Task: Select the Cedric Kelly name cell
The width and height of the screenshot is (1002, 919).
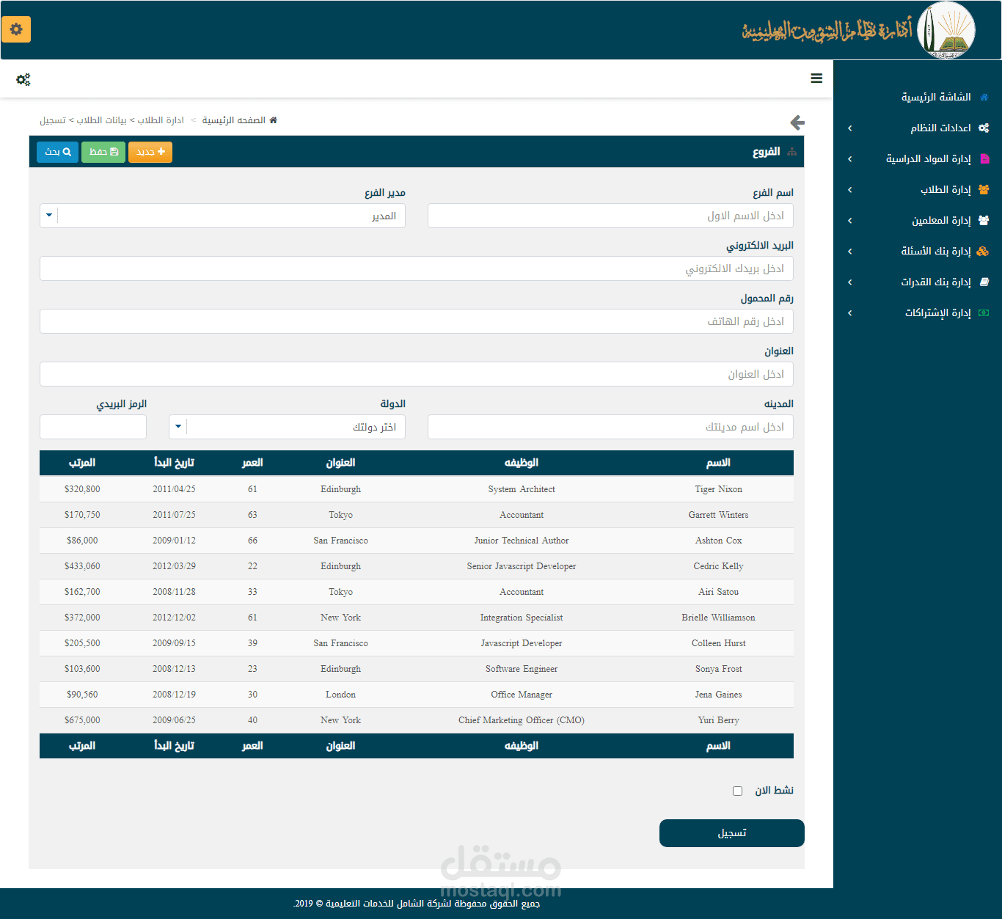Action: (x=718, y=566)
